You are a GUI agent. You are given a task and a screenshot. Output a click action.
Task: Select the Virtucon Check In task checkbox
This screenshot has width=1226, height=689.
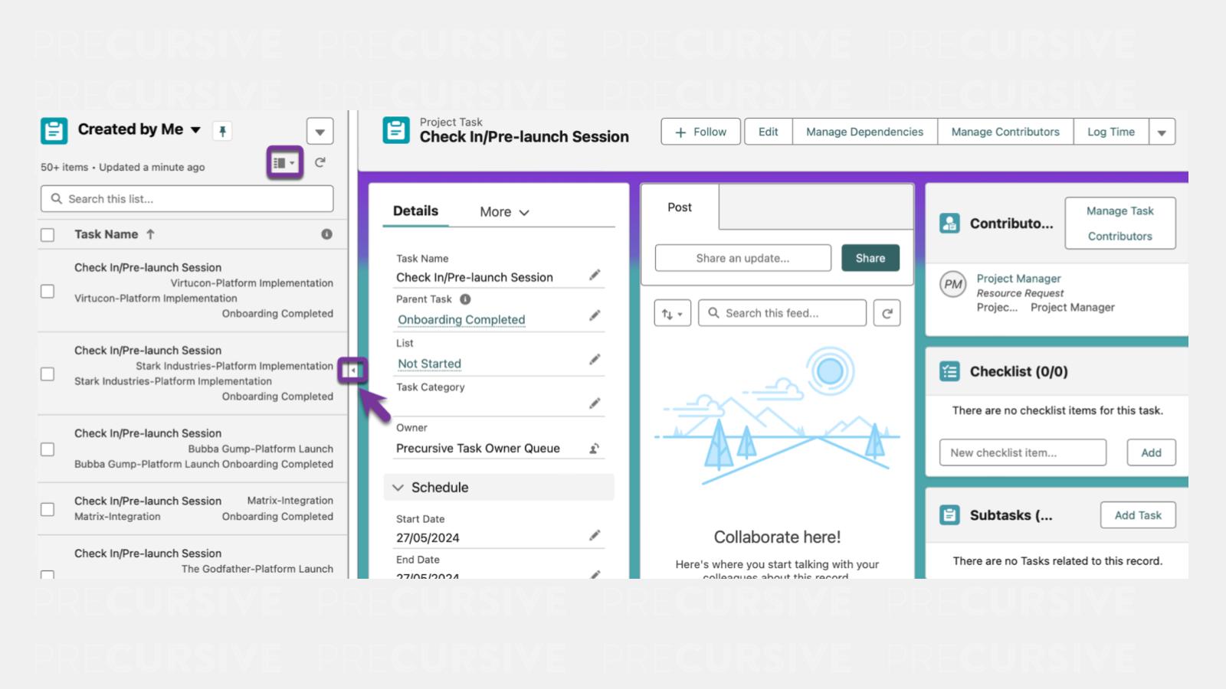click(48, 292)
